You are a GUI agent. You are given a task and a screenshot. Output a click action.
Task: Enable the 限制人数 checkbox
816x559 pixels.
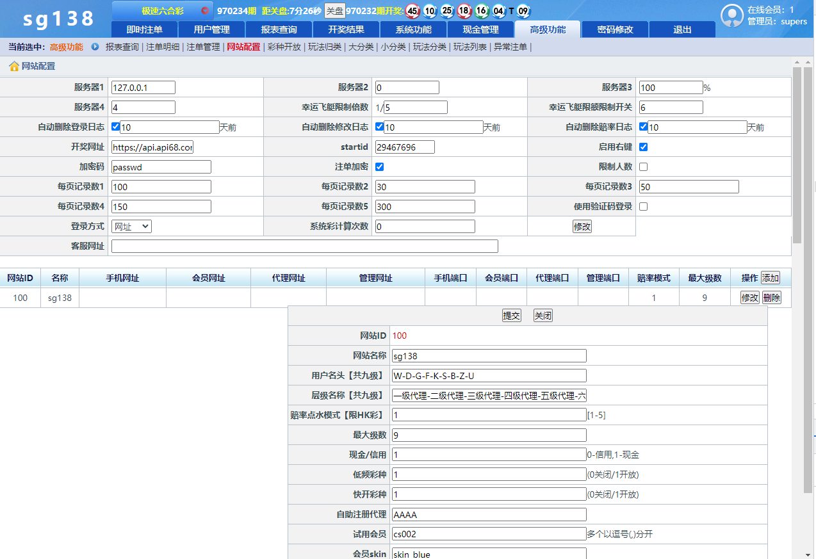click(x=644, y=166)
